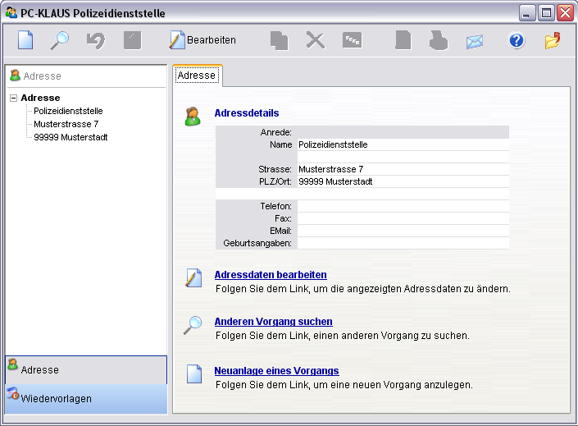Follow the Anderen Vorgang suchen link

pyautogui.click(x=273, y=322)
